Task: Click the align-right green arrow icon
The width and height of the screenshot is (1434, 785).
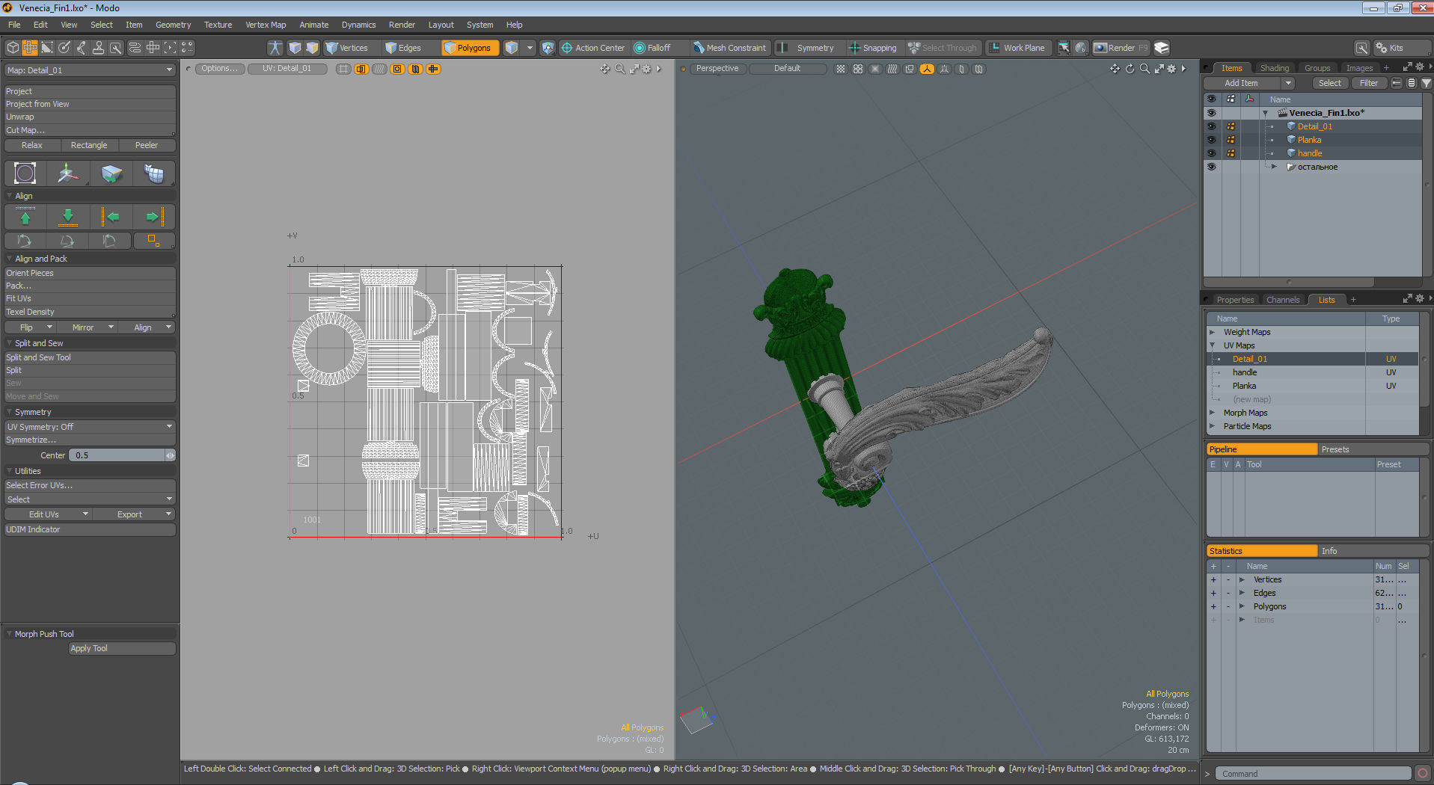Action: click(154, 217)
